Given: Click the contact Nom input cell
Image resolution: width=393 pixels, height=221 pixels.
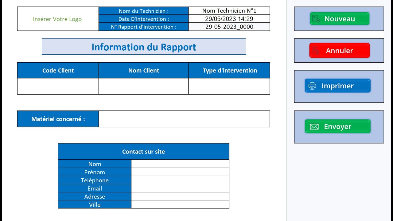Looking at the screenshot, I should pyautogui.click(x=180, y=164).
